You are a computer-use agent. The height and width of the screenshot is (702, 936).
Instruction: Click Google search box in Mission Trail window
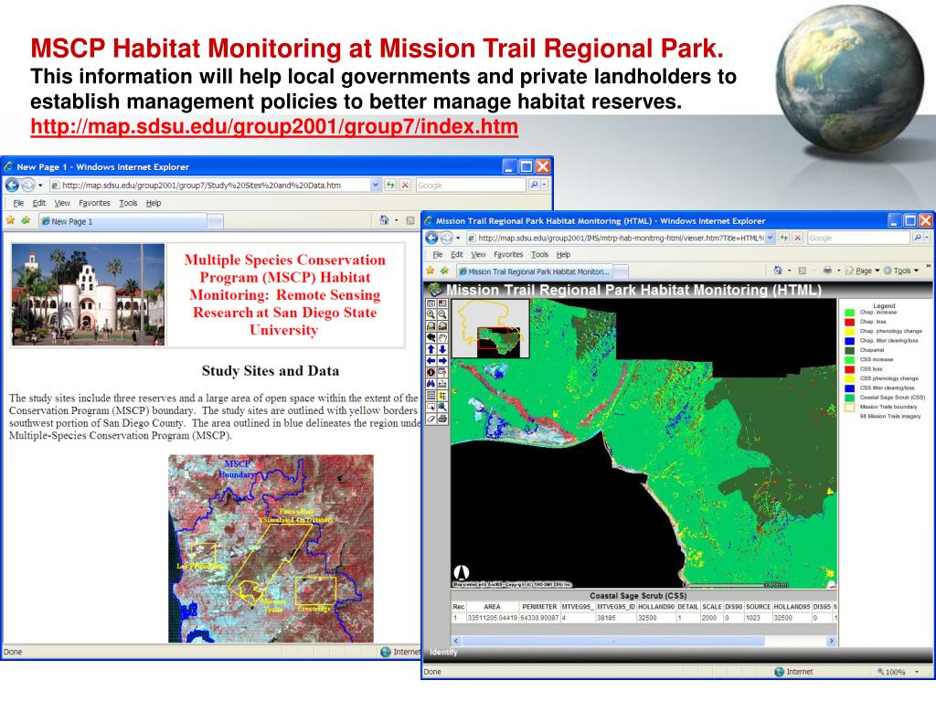click(858, 238)
